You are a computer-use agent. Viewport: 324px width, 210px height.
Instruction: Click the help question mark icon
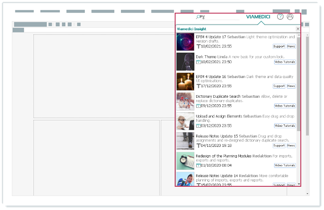(x=281, y=17)
